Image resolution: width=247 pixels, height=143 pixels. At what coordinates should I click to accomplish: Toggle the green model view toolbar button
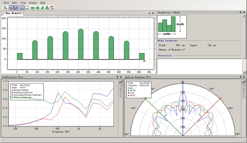pyautogui.click(x=22, y=7)
